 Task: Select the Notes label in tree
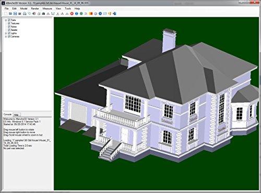click(x=14, y=27)
